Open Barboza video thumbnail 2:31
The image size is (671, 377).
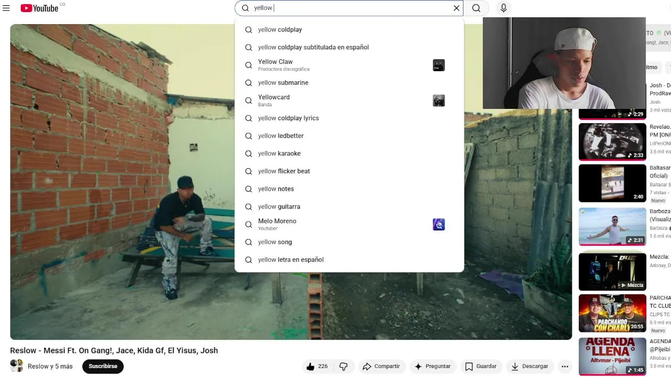612,226
